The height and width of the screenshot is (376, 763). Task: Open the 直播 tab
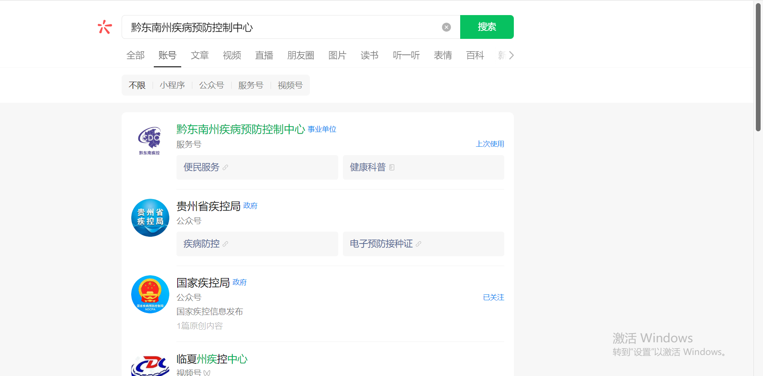pos(264,55)
